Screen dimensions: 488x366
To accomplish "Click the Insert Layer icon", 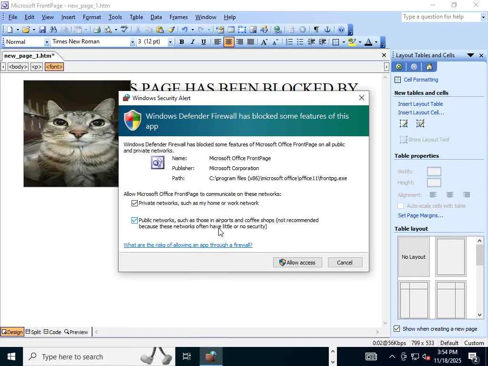I will coord(242,30).
